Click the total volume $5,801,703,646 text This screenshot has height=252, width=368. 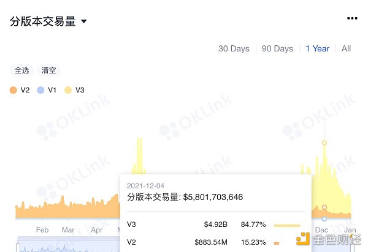tap(213, 197)
